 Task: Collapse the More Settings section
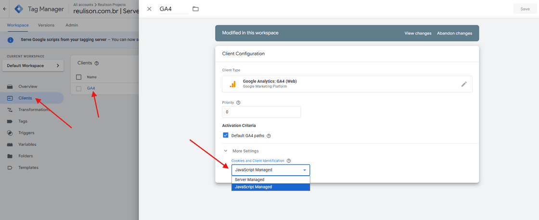(226, 151)
